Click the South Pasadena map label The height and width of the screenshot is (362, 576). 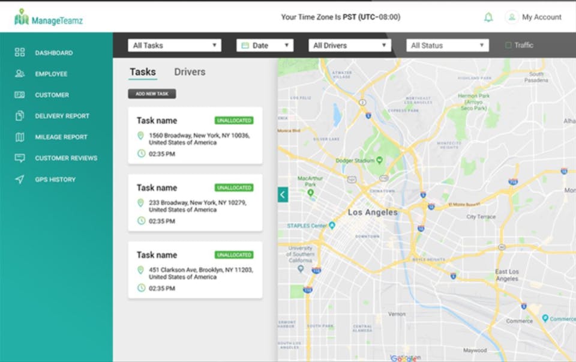click(x=536, y=77)
